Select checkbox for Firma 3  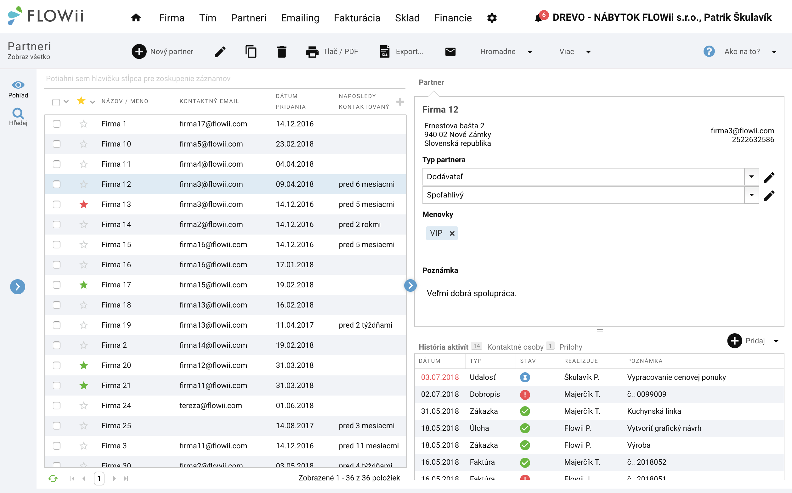pos(56,446)
